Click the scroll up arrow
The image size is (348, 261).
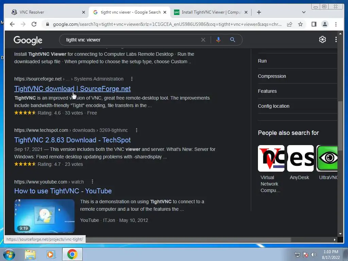340,34
